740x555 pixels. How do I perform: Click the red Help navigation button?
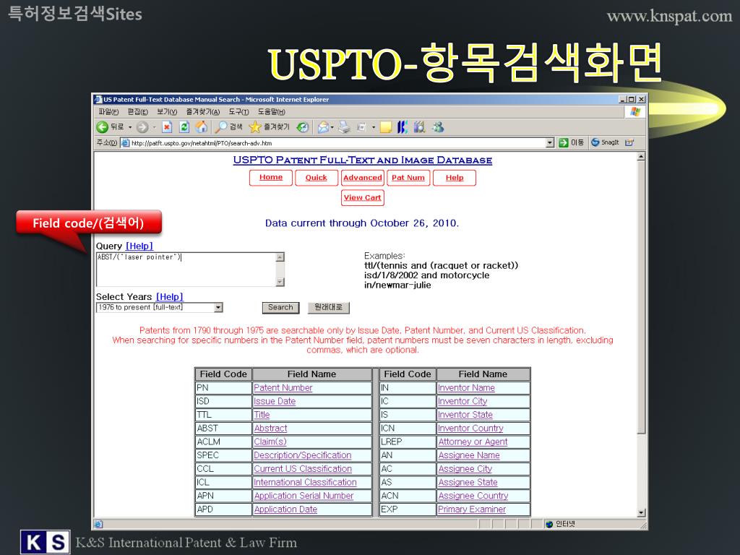(x=455, y=178)
